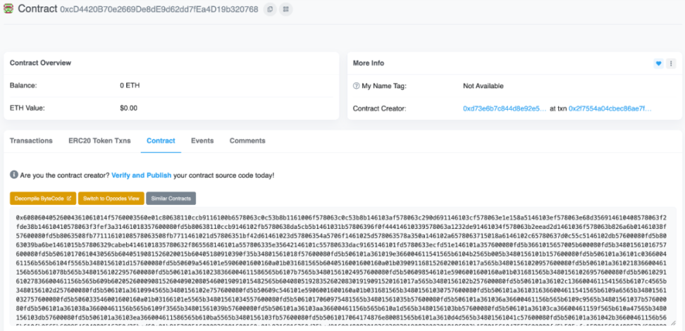This screenshot has width=685, height=331.
Task: Add address to favorites with heart icon
Action: tap(659, 63)
